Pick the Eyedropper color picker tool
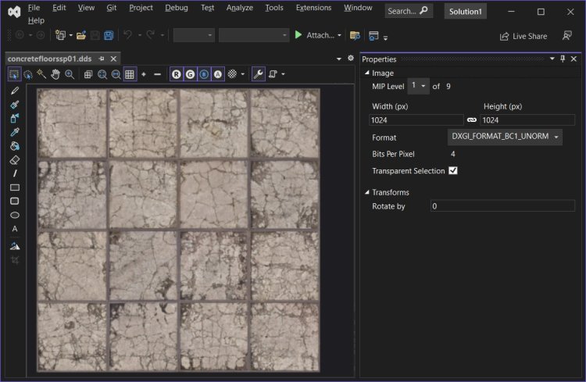 pyautogui.click(x=15, y=132)
